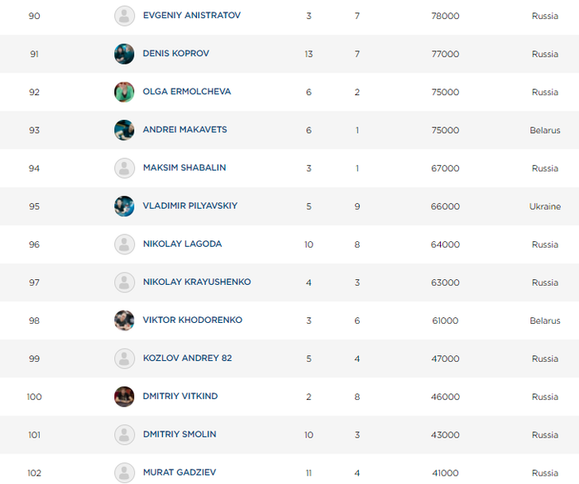Open the Vladimir Pilyavskiy name link
Viewport: 579px width, 484px height.
(189, 206)
